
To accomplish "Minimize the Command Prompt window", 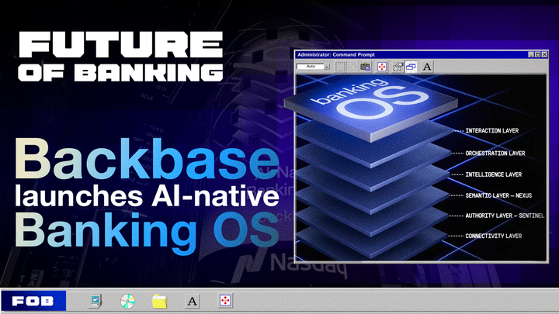I will pos(531,54).
